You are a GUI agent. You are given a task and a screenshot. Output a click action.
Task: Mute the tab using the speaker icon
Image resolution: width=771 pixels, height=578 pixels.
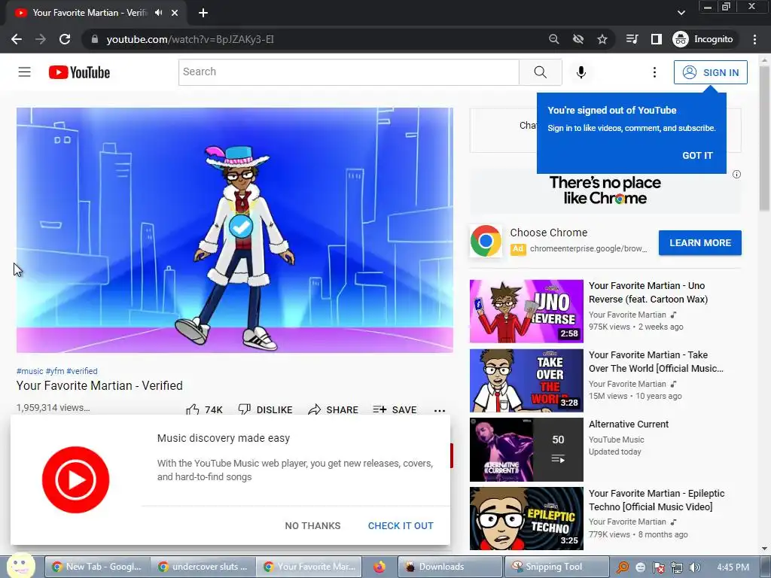[158, 13]
